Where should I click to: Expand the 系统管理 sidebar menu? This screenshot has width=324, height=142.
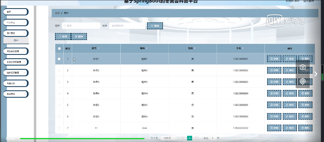click(x=16, y=94)
